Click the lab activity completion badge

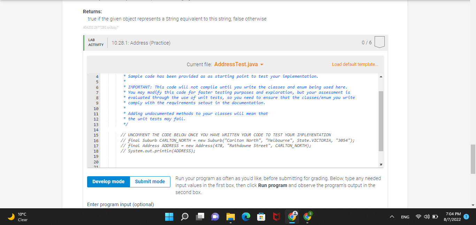[380, 42]
